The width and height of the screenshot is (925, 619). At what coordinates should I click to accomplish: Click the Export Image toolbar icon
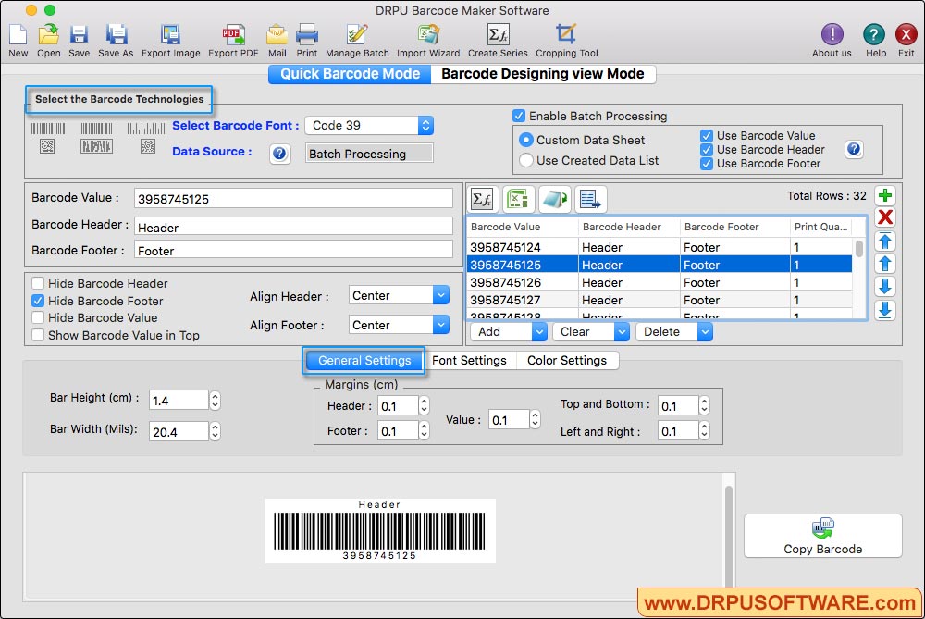tap(171, 37)
